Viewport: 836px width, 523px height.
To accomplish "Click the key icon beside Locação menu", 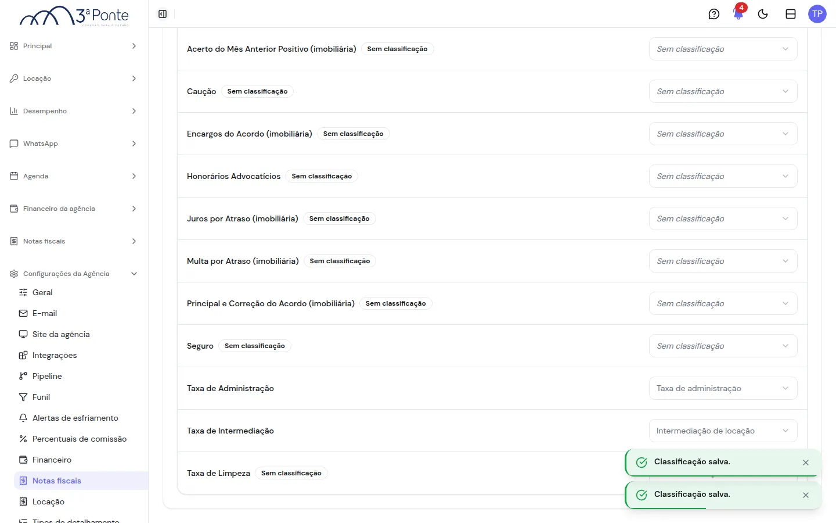I will coord(14,78).
